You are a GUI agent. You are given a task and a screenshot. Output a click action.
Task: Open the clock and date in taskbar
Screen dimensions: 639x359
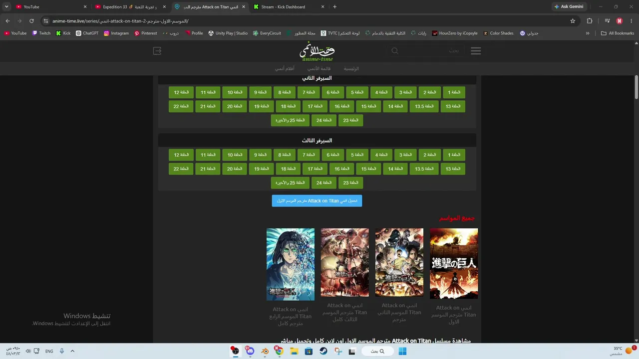[13, 351]
